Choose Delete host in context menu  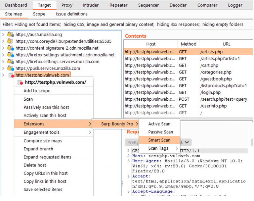click(54, 165)
